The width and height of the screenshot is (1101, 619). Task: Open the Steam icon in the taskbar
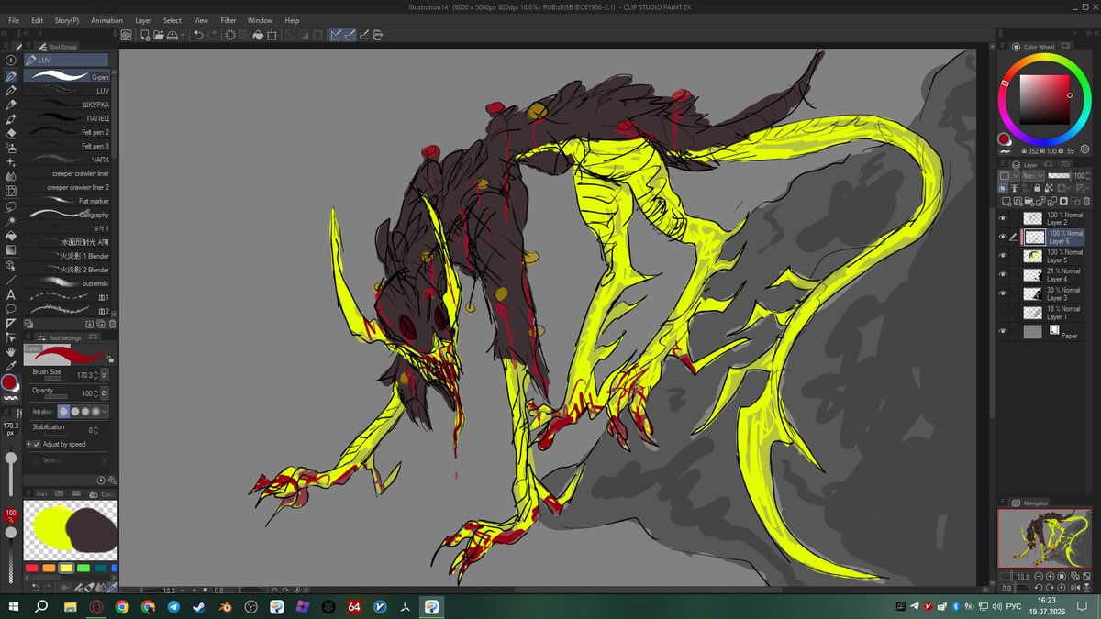(199, 607)
